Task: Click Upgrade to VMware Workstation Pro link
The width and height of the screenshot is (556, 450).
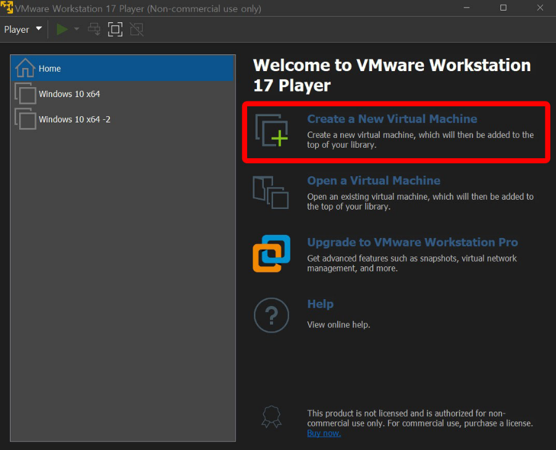Action: (x=413, y=242)
